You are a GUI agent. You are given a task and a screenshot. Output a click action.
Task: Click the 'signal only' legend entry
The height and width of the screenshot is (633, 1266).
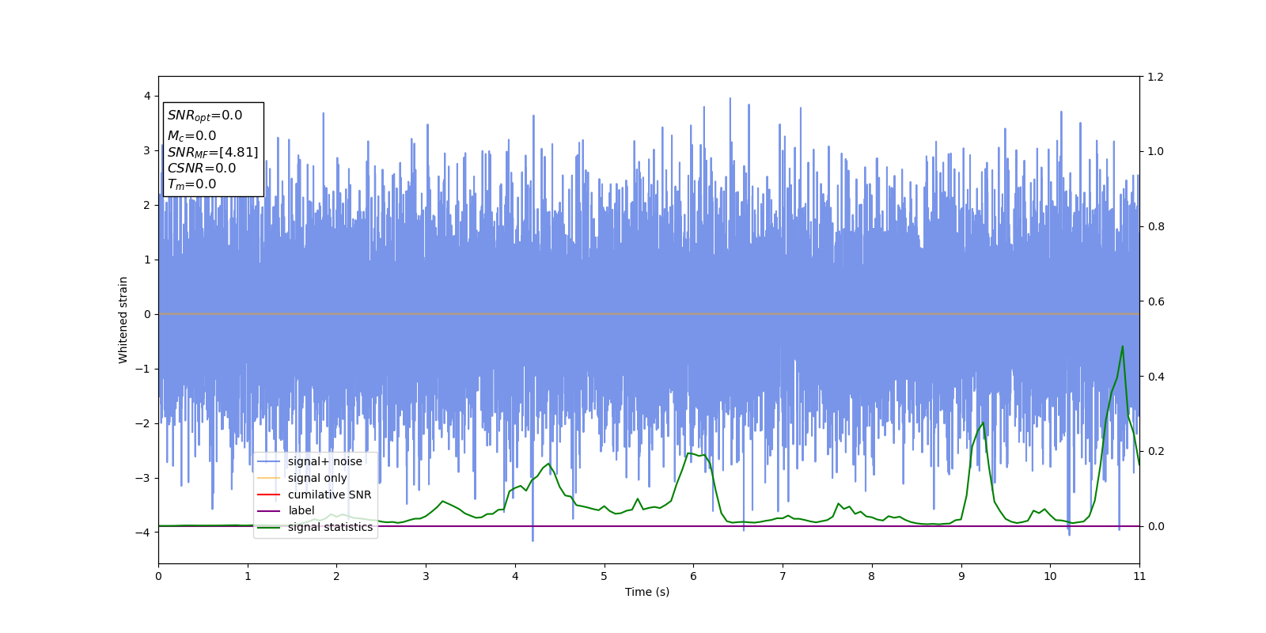[x=317, y=478]
